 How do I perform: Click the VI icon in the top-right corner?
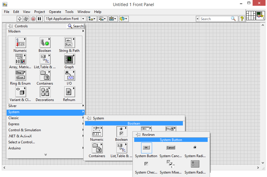260,16
